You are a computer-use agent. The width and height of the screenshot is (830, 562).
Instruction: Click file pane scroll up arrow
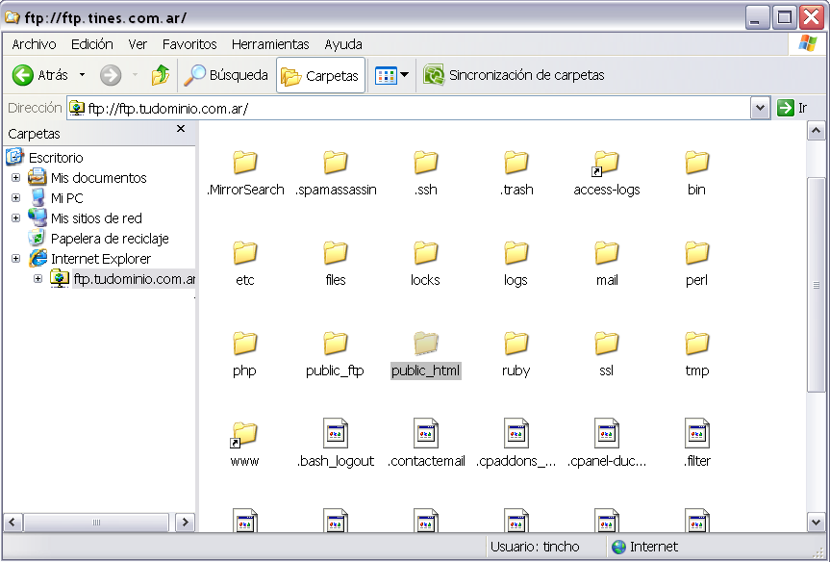point(816,130)
